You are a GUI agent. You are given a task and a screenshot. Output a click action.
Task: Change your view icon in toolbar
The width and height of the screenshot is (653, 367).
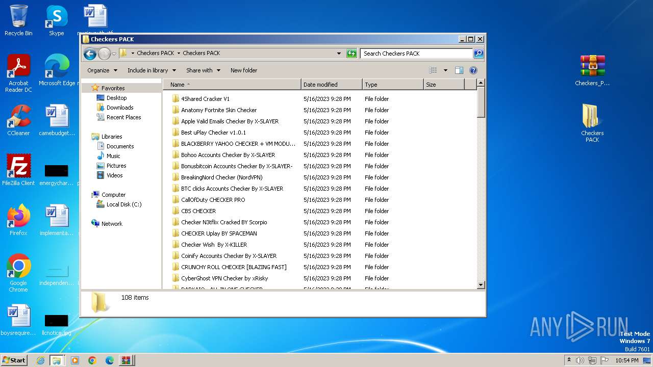[x=433, y=70]
